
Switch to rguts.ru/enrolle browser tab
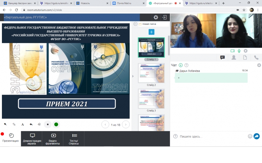(56, 3)
